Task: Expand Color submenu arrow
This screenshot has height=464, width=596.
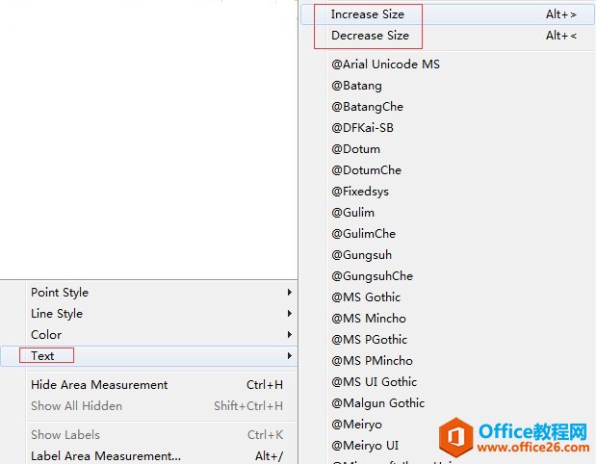Action: click(x=289, y=335)
